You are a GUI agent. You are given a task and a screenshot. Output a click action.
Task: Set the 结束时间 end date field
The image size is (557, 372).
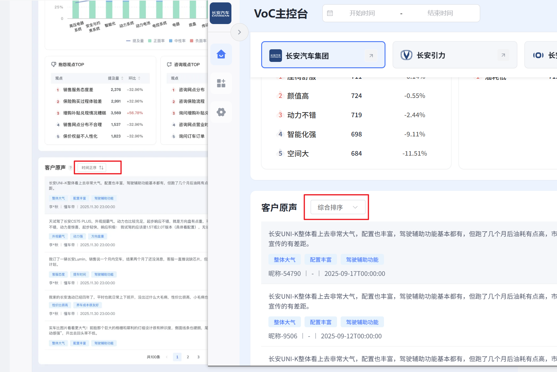[440, 13]
